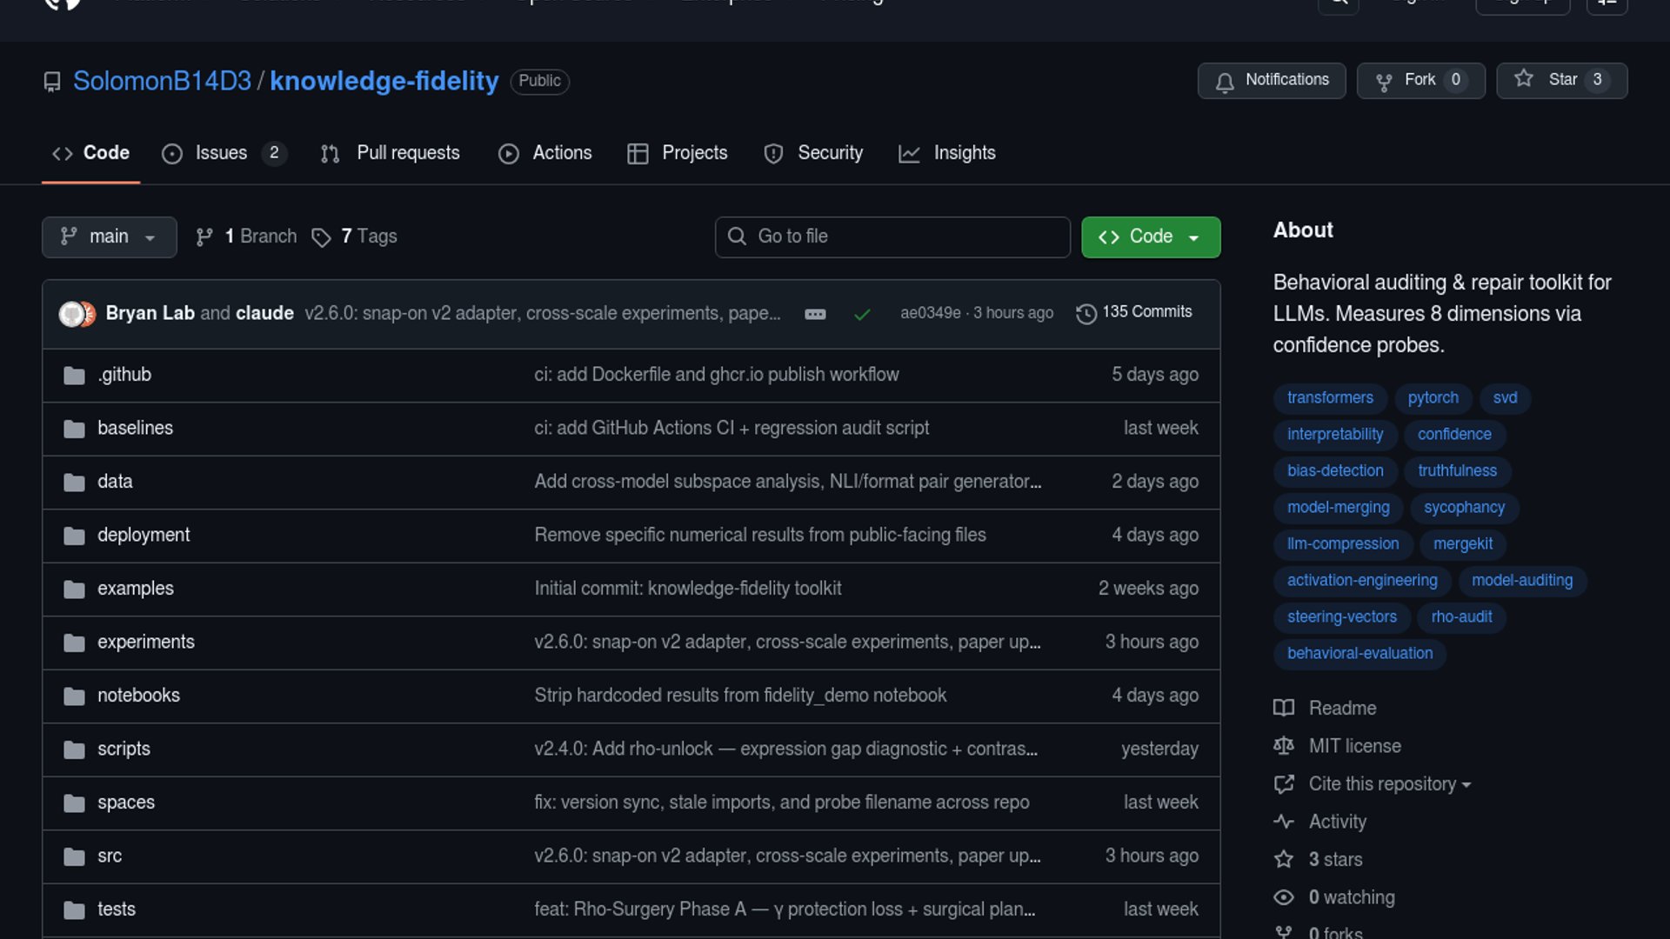Click the green commit status checkmark
1670x939 pixels.
tap(862, 315)
